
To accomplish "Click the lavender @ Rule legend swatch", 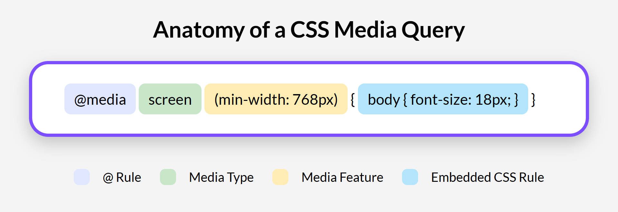I will click(x=82, y=177).
